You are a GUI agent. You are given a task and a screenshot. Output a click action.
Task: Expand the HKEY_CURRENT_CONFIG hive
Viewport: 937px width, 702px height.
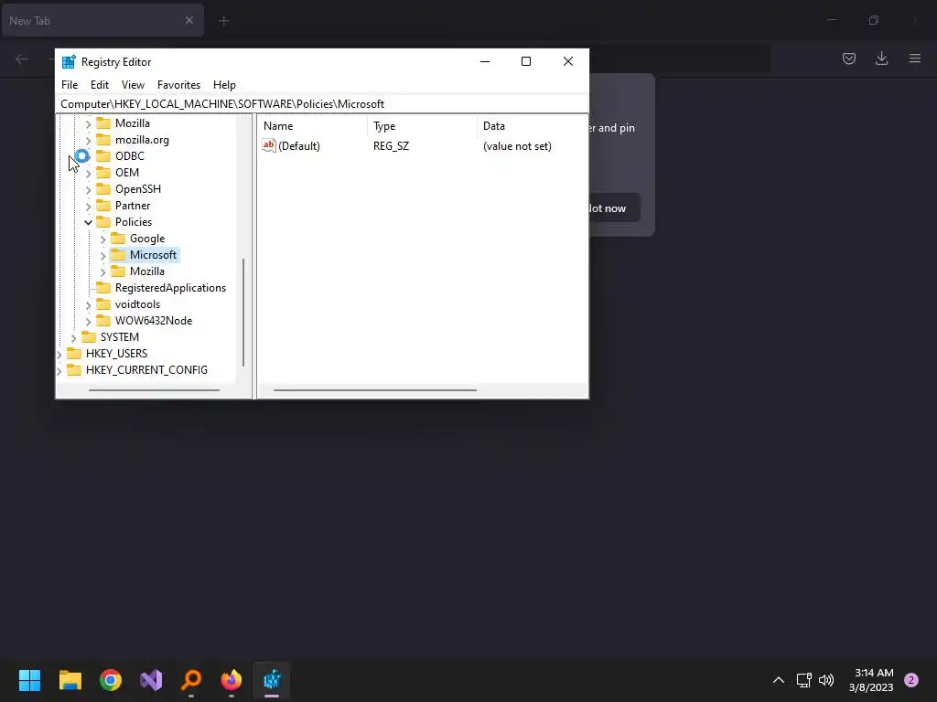click(59, 371)
